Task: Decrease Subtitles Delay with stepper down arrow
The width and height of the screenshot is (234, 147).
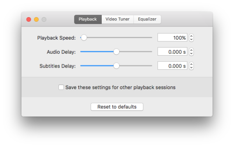Action: (191, 68)
